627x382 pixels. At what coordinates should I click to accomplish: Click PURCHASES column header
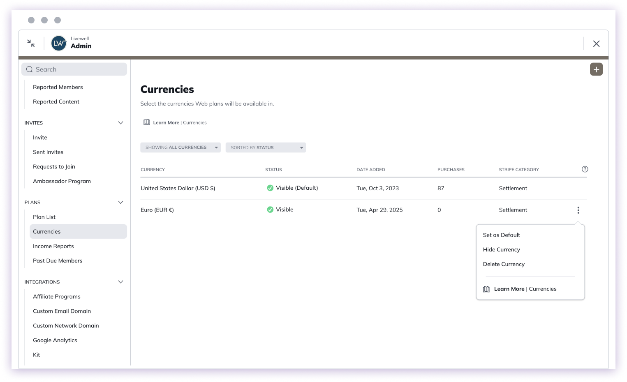451,170
